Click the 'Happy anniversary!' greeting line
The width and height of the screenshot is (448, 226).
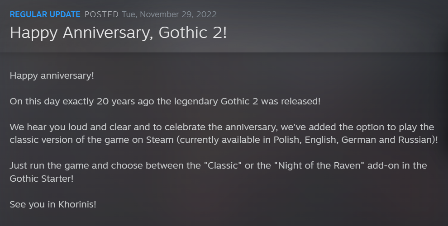[x=52, y=76]
